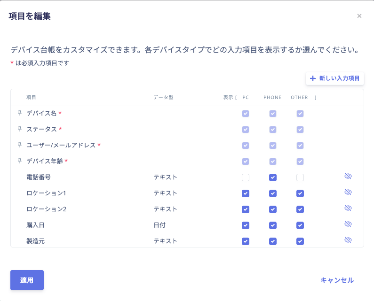Enable 電話番号 for PC
Screen dimensions: 374x301
point(246,178)
